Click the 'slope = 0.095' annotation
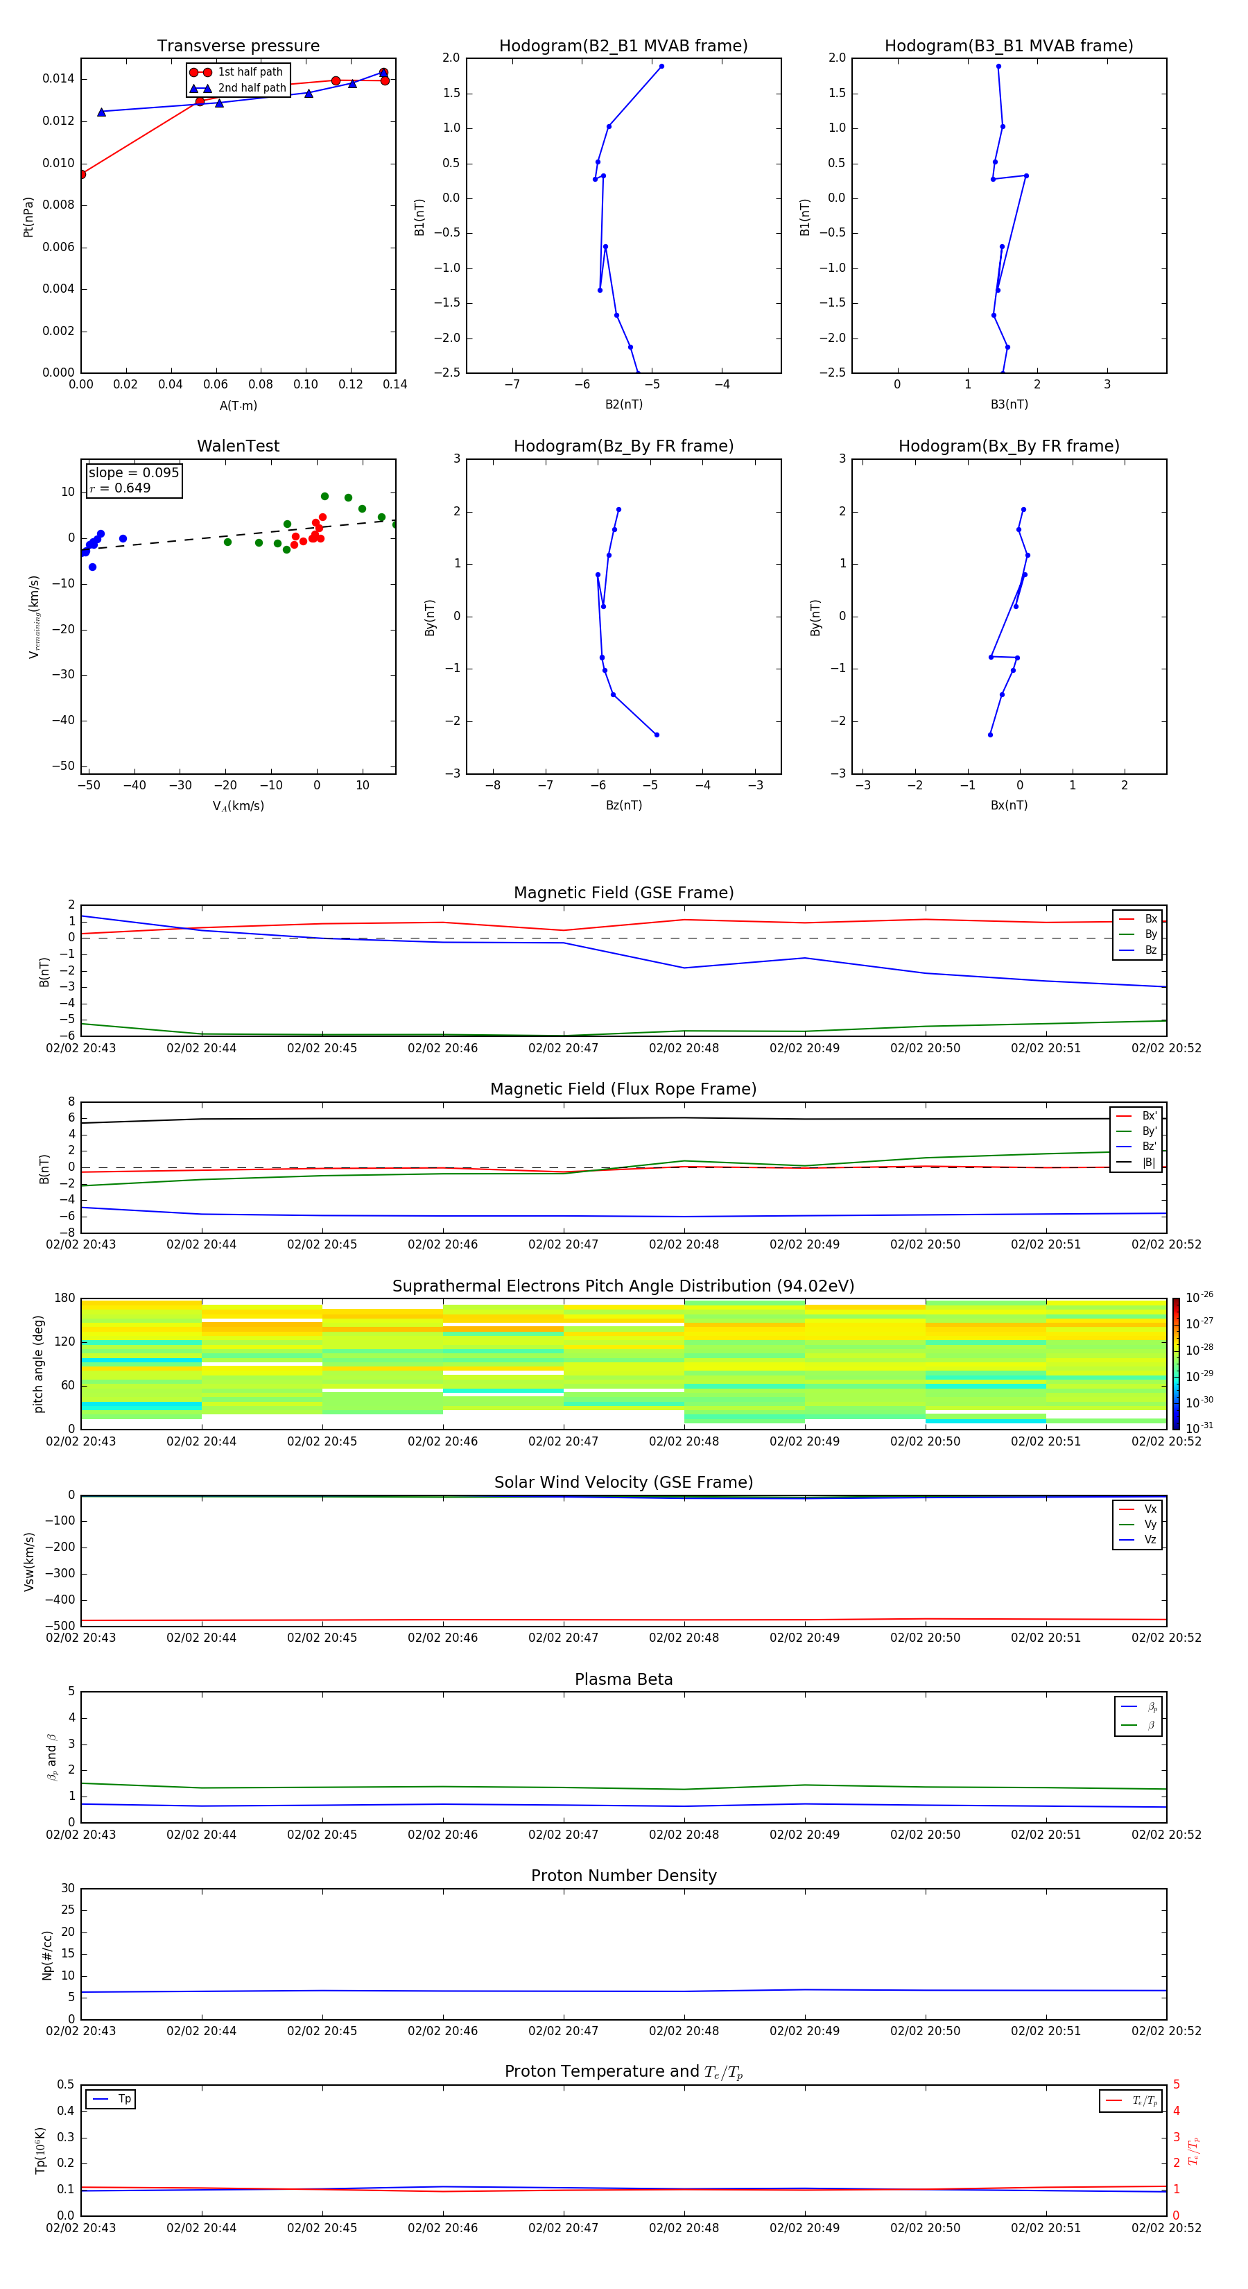Screen dimensions: 1248x2289 (x=134, y=473)
